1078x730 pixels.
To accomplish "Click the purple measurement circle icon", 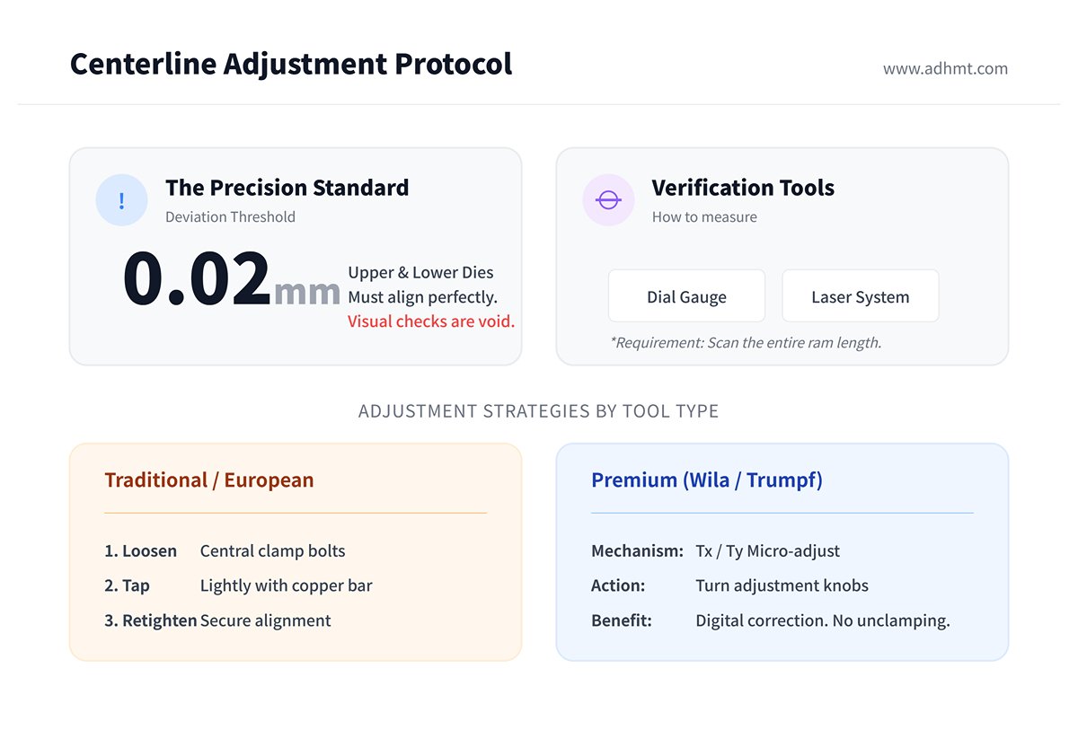I will click(608, 199).
